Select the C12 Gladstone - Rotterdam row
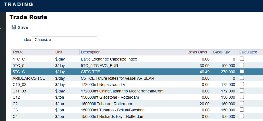Screen dimensions: 263x121 point(137,97)
